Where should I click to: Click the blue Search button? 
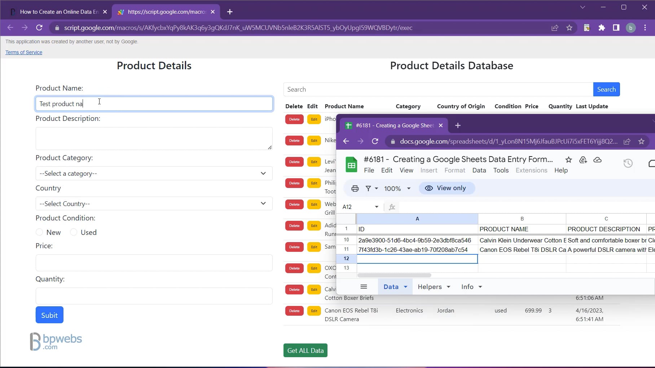pyautogui.click(x=606, y=89)
